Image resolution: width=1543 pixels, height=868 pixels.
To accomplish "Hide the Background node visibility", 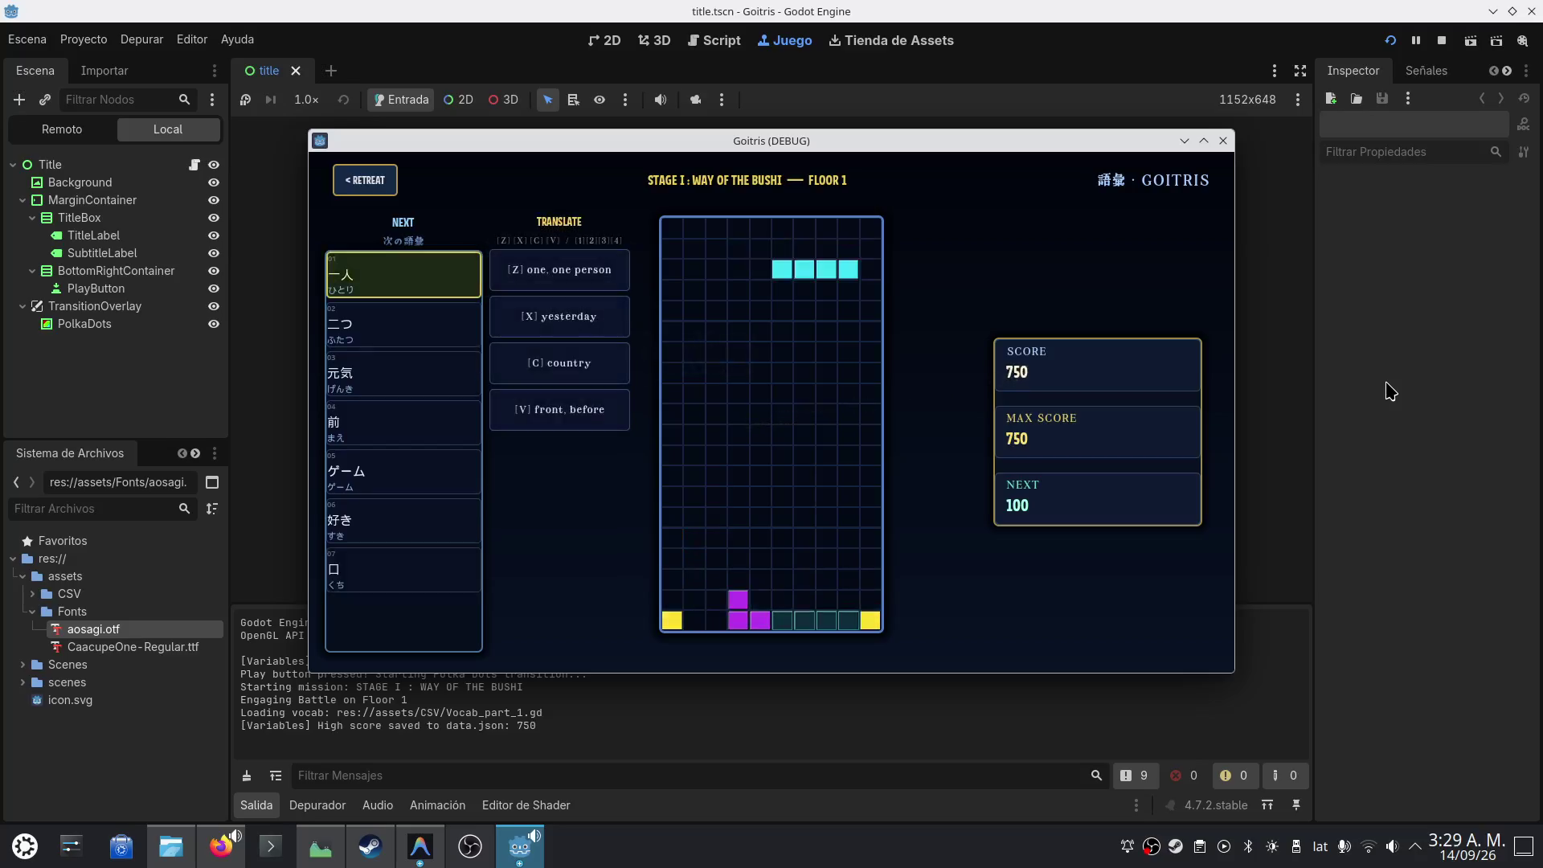I will 214,182.
